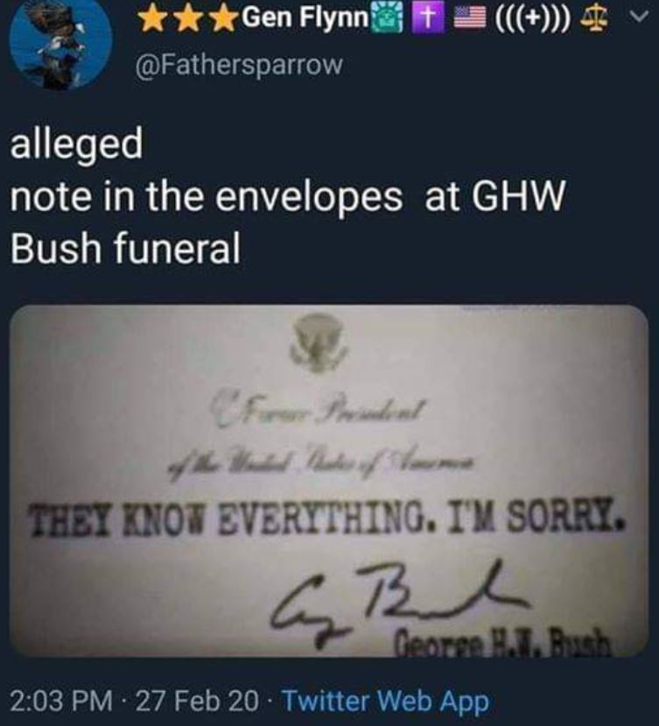Click the Gen Flynn display name
This screenshot has width=659, height=726.
point(304,18)
